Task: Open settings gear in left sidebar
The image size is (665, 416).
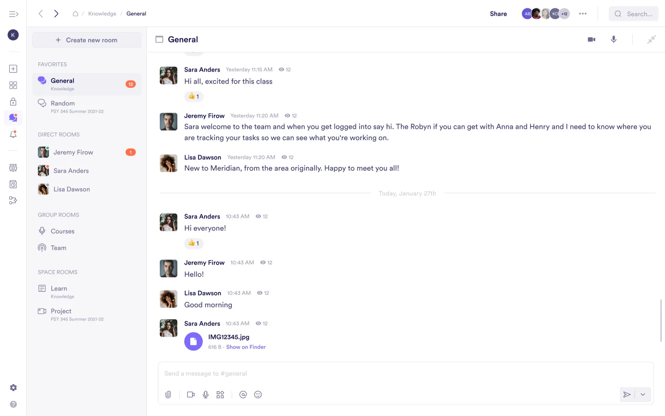Action: [x=13, y=388]
